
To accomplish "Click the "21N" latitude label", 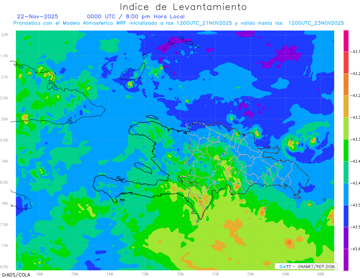I will coord(5,77).
